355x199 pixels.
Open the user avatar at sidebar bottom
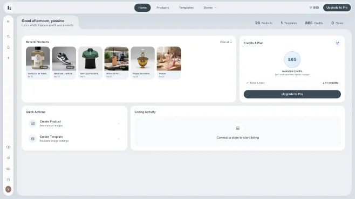coord(9,189)
